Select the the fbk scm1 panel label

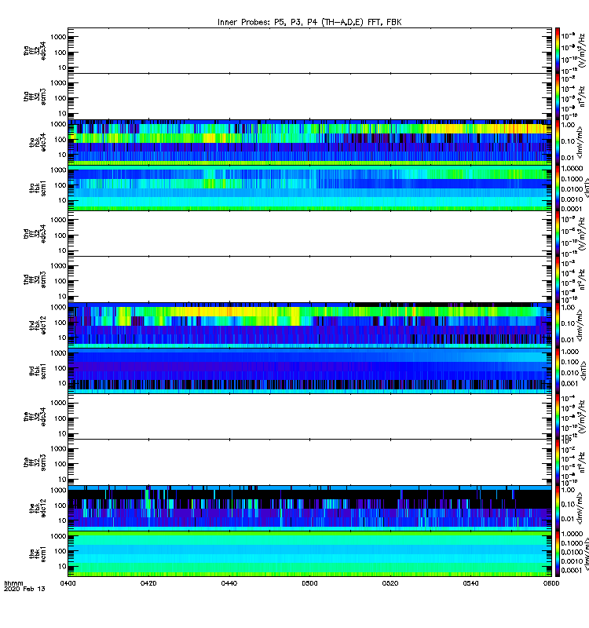click(x=38, y=554)
